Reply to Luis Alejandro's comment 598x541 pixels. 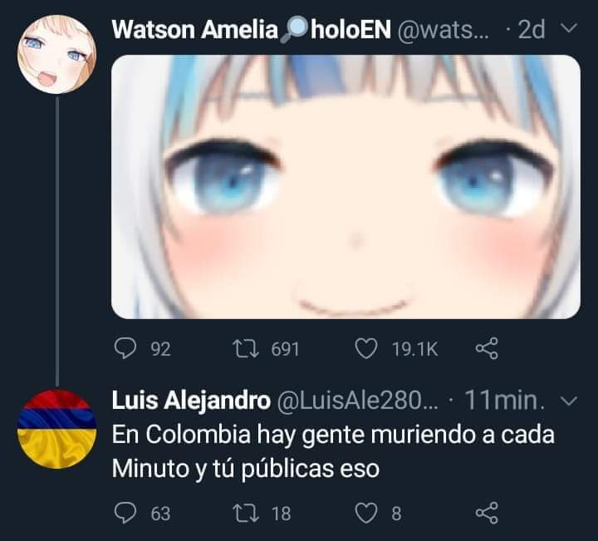click(x=125, y=513)
